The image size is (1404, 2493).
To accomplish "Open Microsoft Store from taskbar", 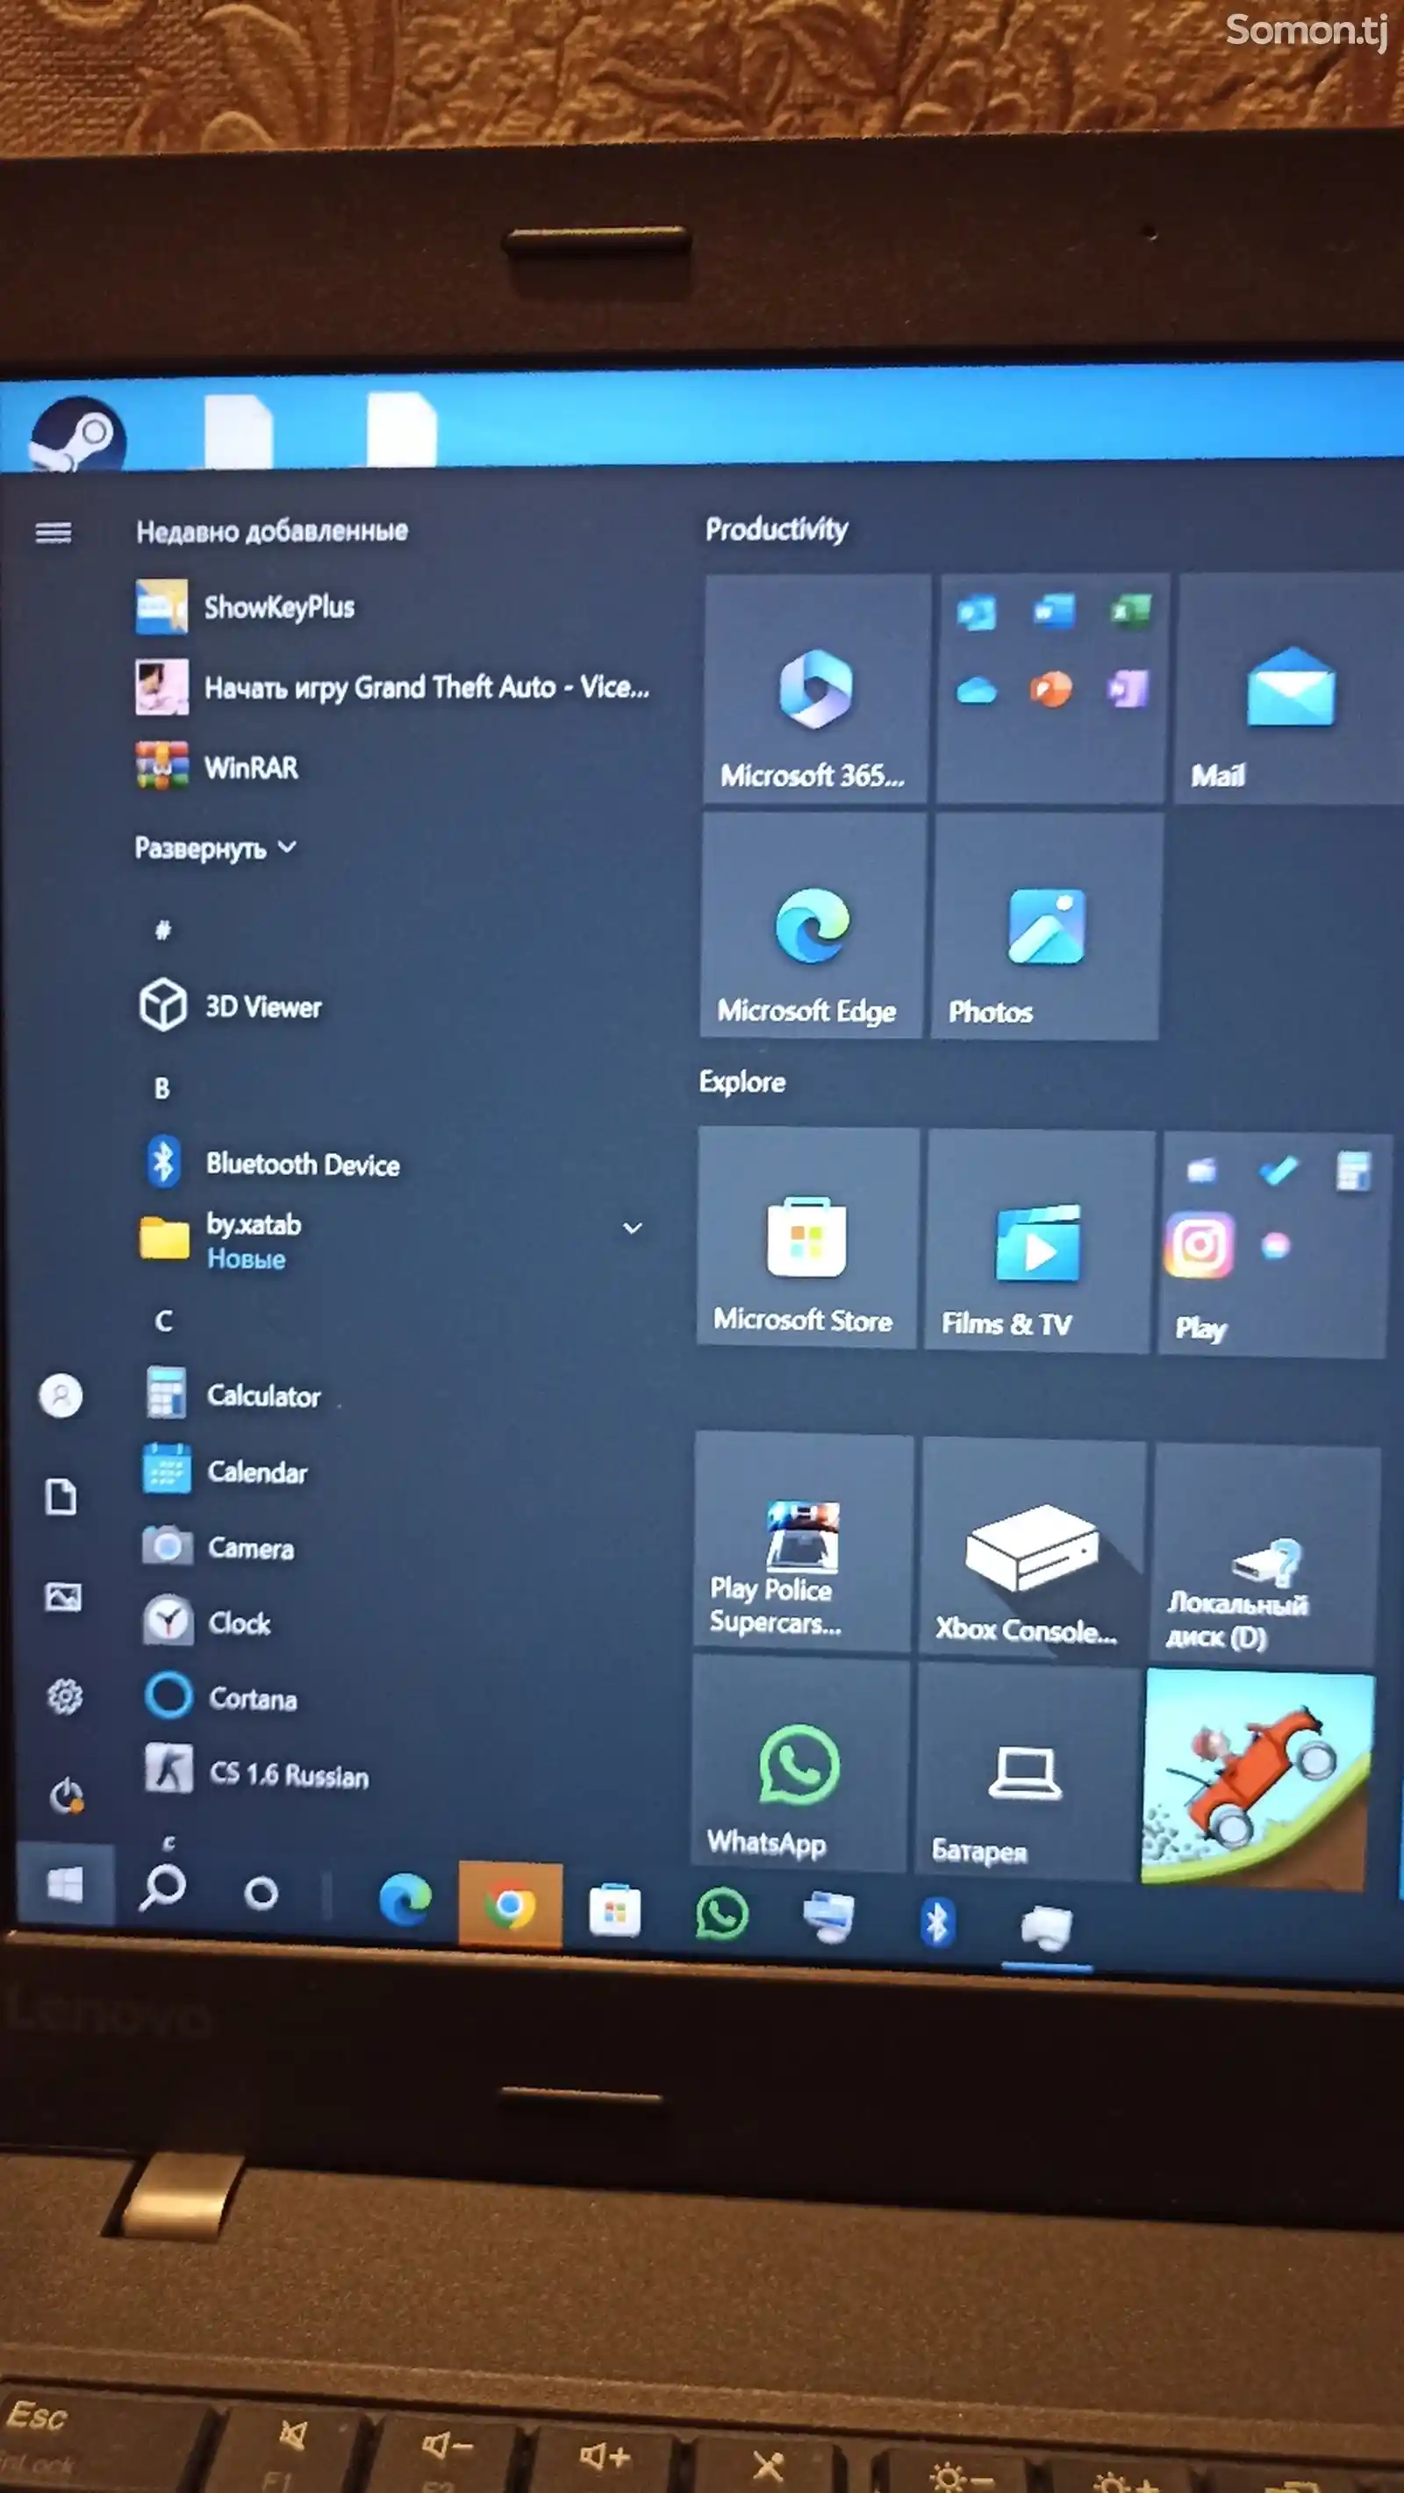I will point(614,1909).
